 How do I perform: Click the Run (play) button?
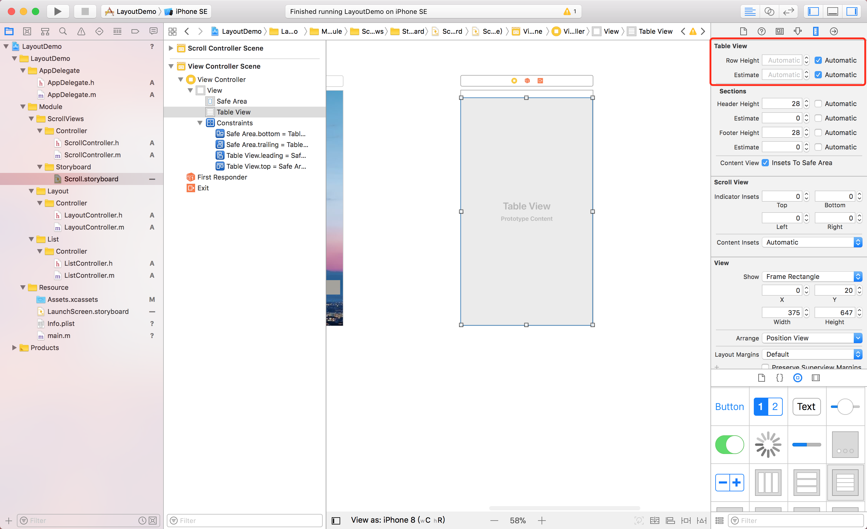tap(57, 11)
